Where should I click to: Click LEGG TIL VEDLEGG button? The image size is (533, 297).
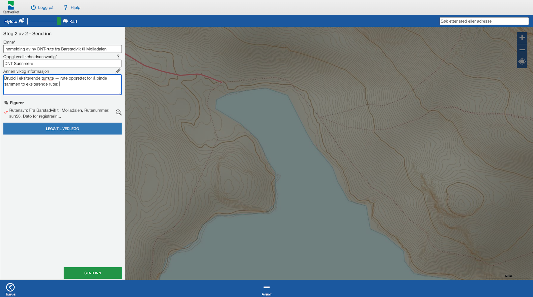point(62,129)
